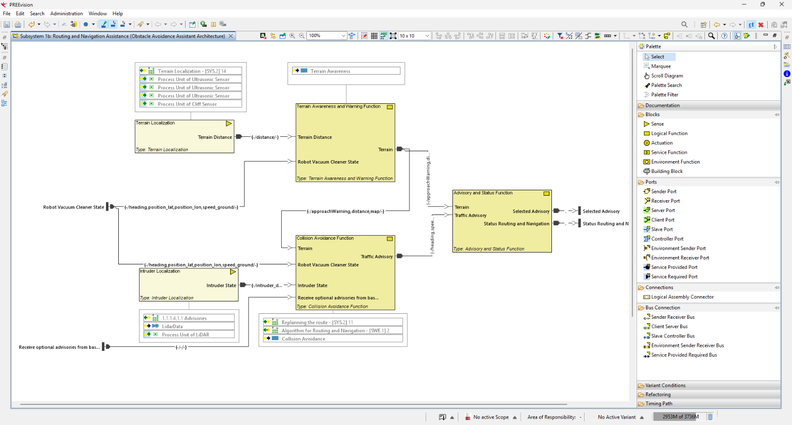
Task: Open the diagram search magnifier icon
Action: click(x=711, y=36)
